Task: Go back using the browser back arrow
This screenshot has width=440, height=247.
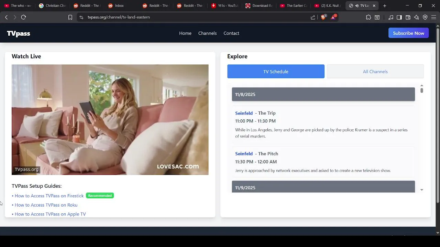Action: tap(6, 17)
